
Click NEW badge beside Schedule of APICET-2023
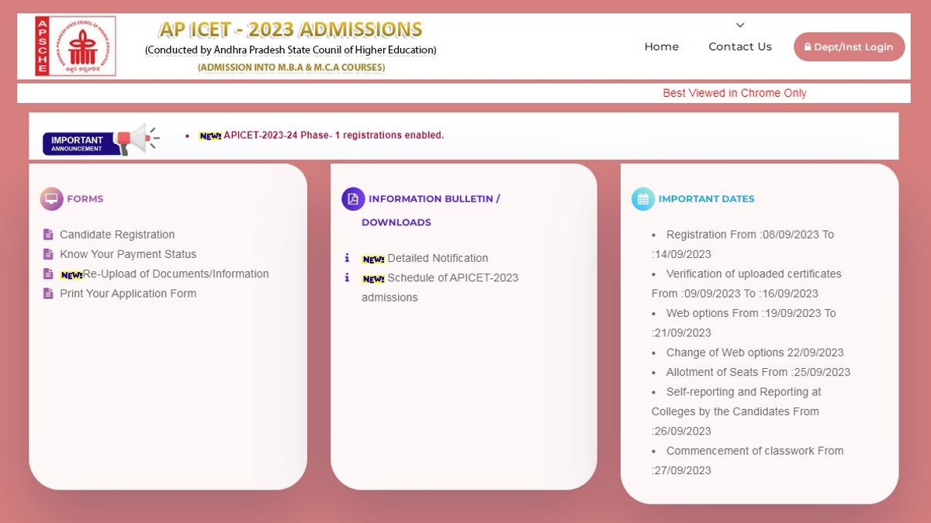click(373, 279)
